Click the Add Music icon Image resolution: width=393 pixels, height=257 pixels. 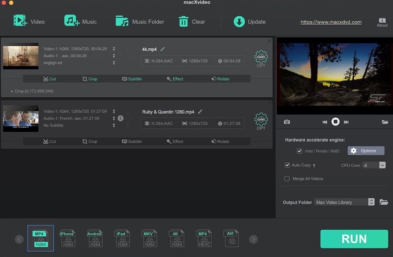pos(72,21)
